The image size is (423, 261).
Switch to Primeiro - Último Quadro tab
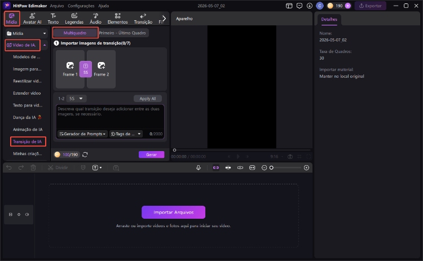click(x=122, y=33)
